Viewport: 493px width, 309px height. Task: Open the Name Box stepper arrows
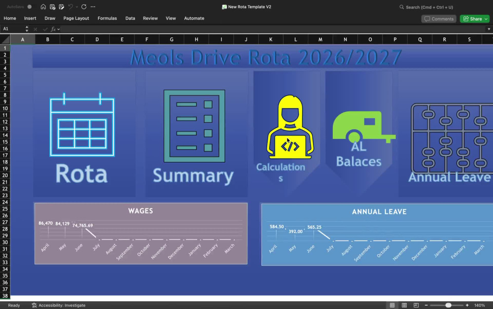pyautogui.click(x=27, y=29)
